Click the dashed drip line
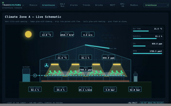 81,75
